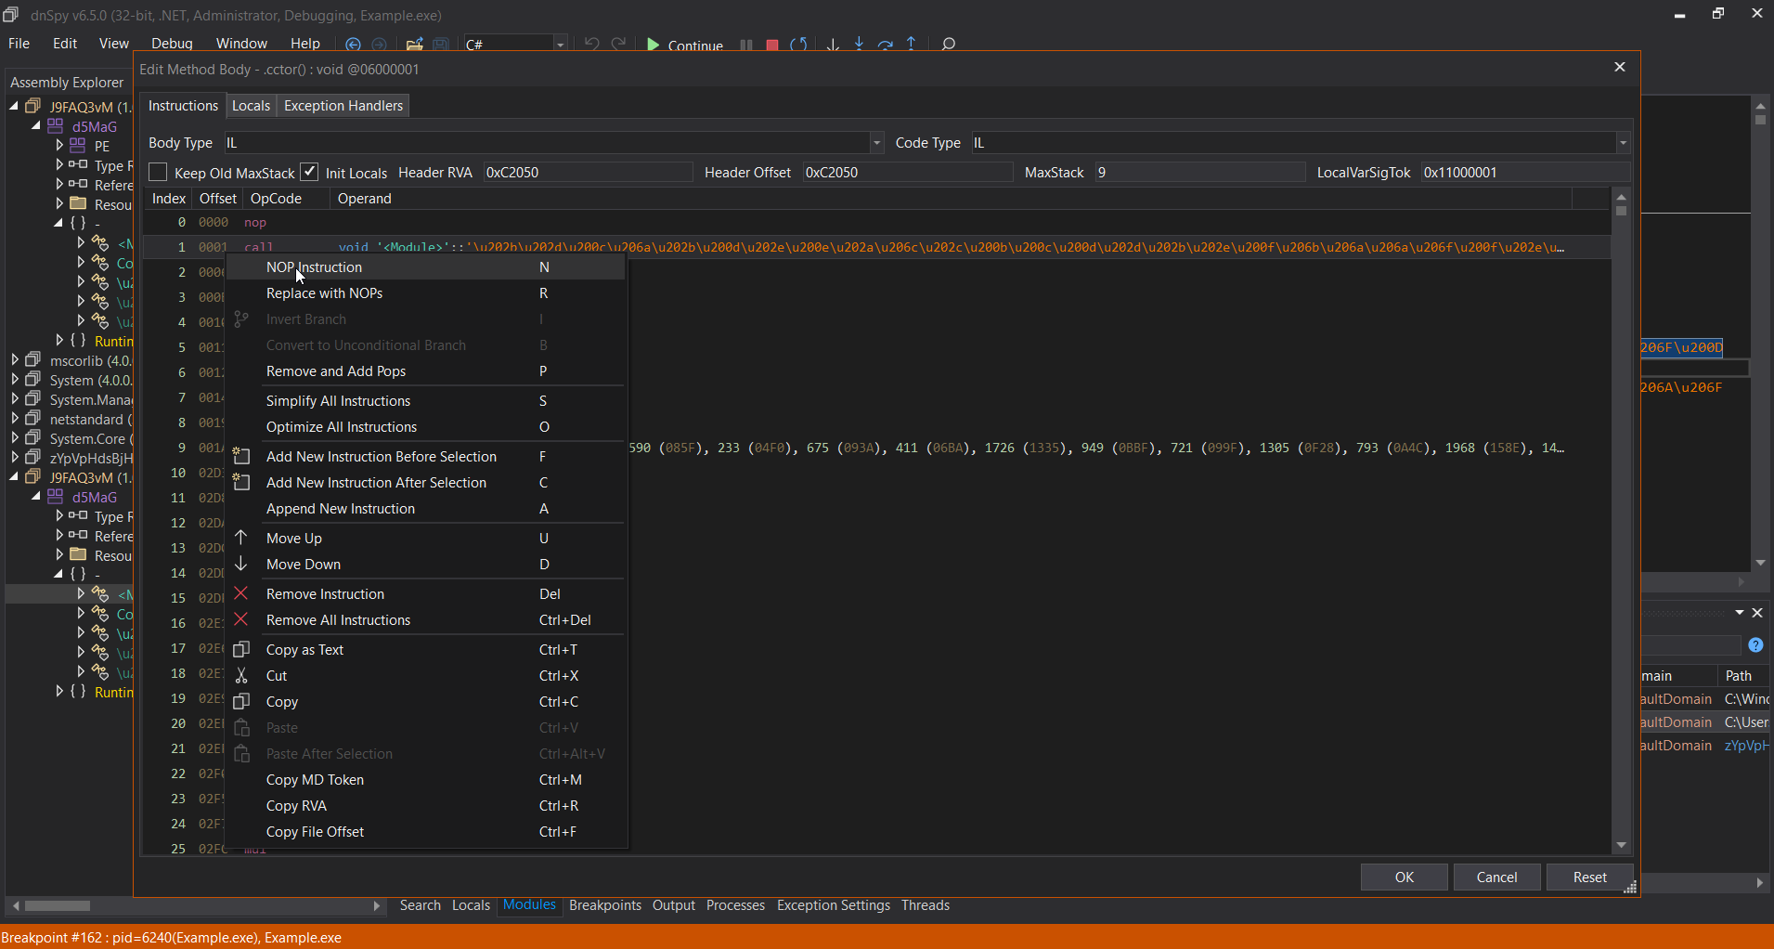The height and width of the screenshot is (949, 1774).
Task: Click the Stop debugging red square icon
Action: pyautogui.click(x=771, y=45)
